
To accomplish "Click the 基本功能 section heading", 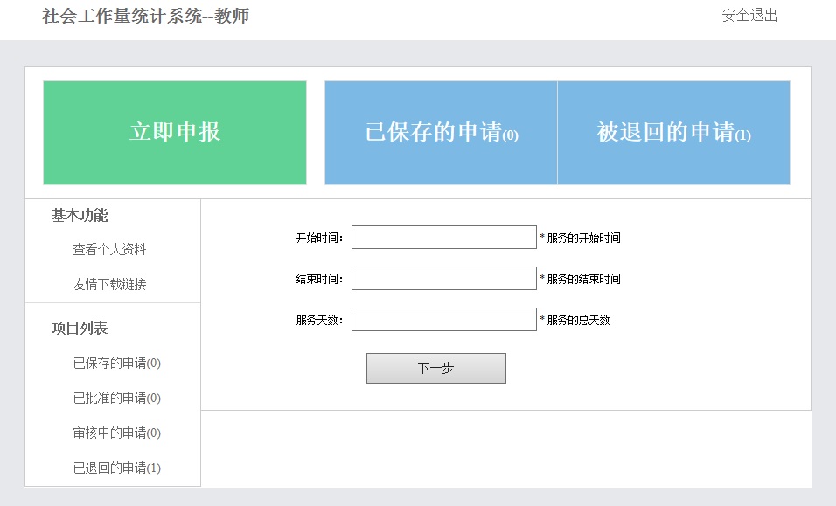I will [80, 216].
